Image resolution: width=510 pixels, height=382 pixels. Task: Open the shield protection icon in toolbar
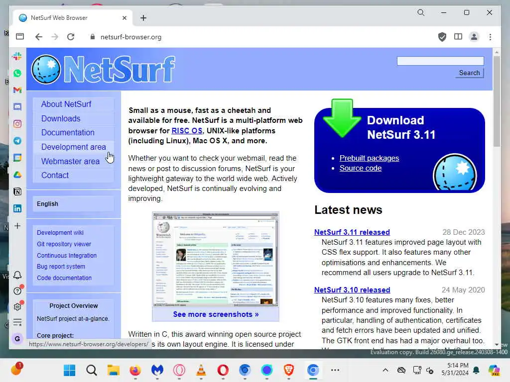click(x=442, y=37)
